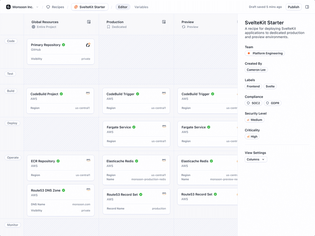This screenshot has width=315, height=236.
Task: Click the Publish button
Action: [293, 6]
